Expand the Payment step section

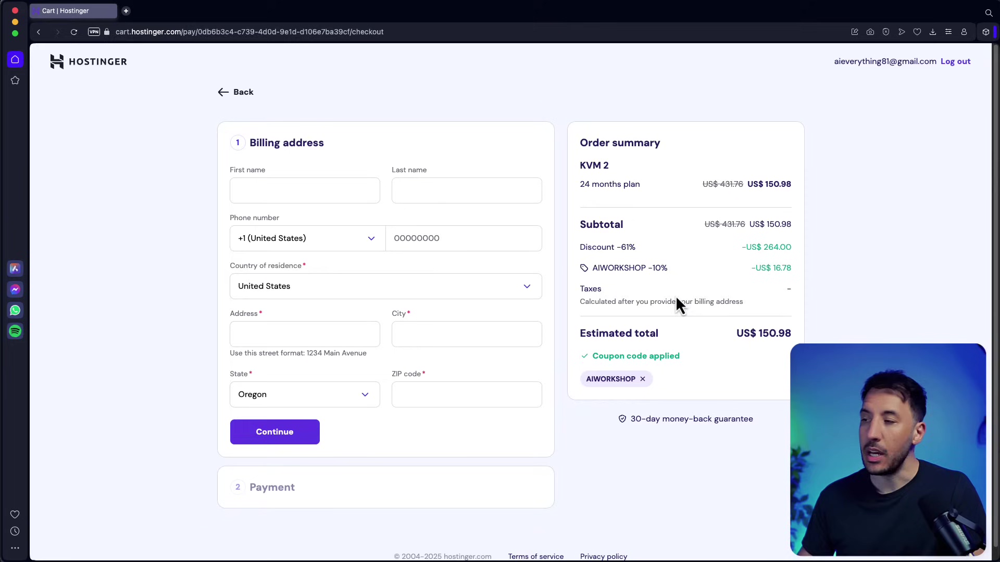point(385,487)
